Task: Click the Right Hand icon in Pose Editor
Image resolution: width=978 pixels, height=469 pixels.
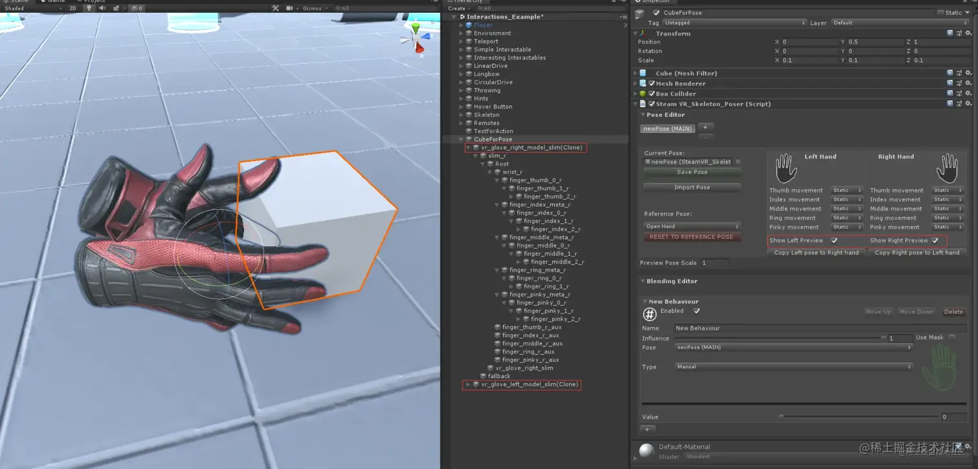Action: pos(948,167)
